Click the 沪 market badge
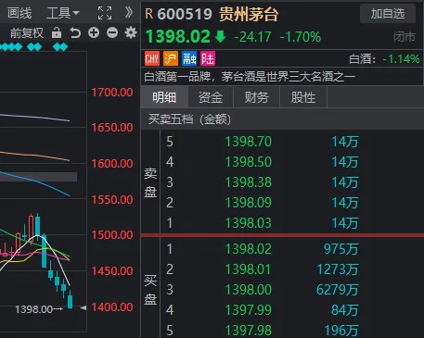The image size is (424, 338). pyautogui.click(x=171, y=58)
